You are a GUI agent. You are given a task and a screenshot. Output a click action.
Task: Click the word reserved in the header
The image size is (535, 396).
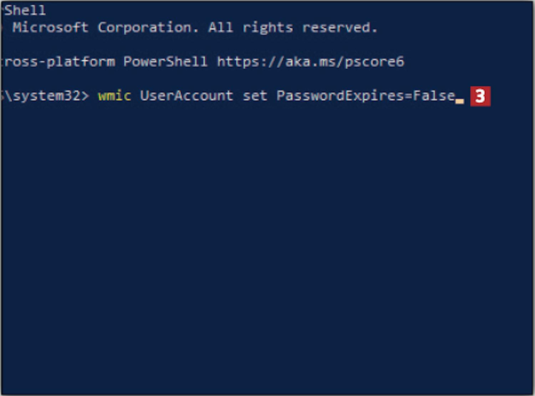(339, 27)
